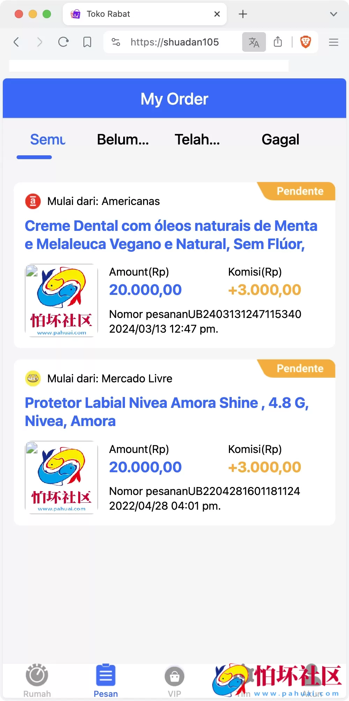The height and width of the screenshot is (701, 349).
Task: Switch to the Belum... order tab
Action: click(123, 140)
